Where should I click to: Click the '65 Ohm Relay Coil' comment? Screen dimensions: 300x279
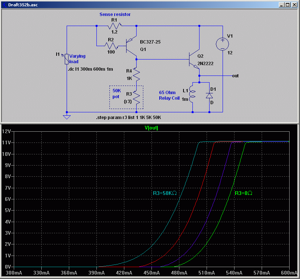click(169, 95)
